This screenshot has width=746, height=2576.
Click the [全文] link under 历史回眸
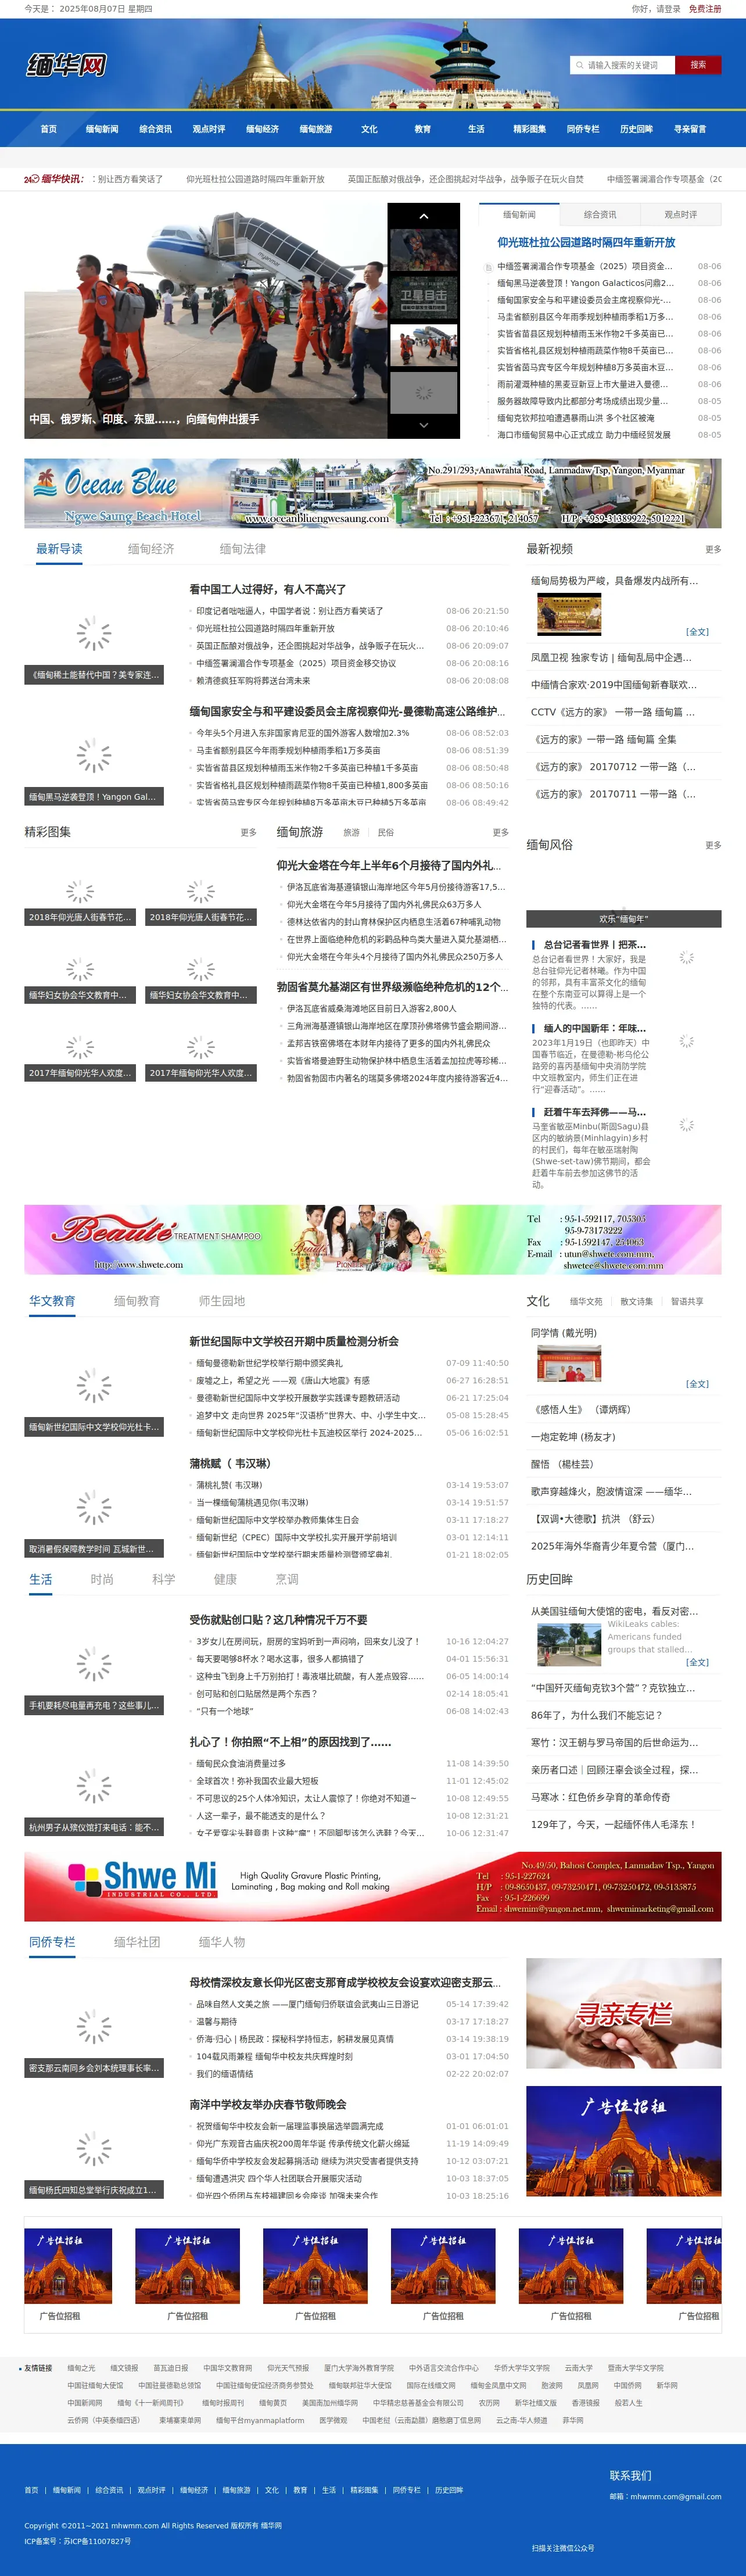[697, 1662]
